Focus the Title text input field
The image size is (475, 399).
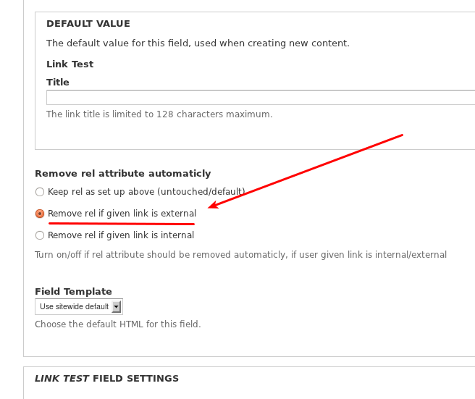[x=261, y=97]
